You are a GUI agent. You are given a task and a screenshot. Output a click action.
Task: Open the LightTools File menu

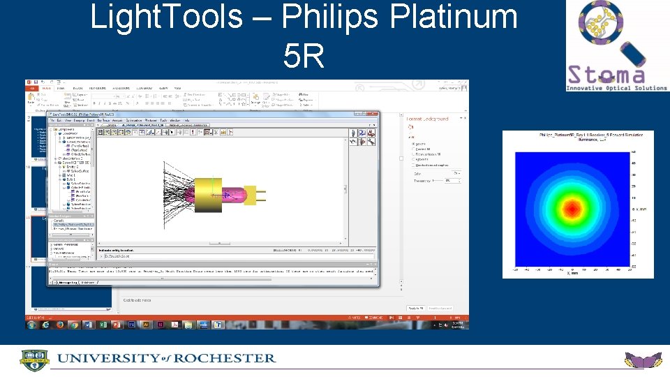52,121
